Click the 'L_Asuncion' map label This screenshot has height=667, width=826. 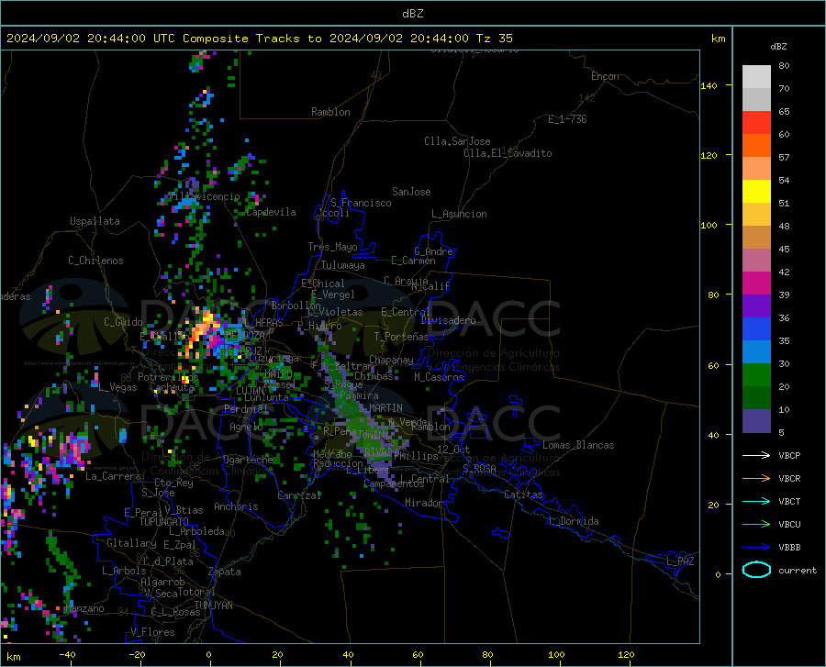tap(459, 214)
